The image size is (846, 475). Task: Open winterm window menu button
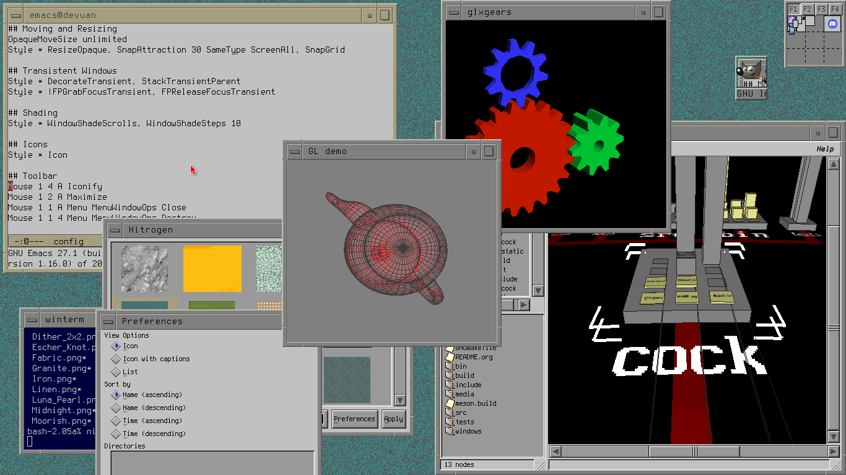coord(32,320)
